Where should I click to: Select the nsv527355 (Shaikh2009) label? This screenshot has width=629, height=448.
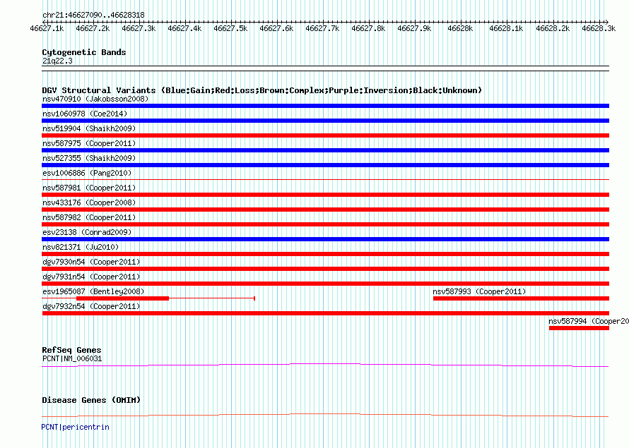pyautogui.click(x=89, y=158)
